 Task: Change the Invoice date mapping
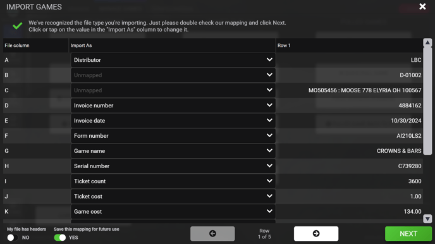pyautogui.click(x=173, y=121)
